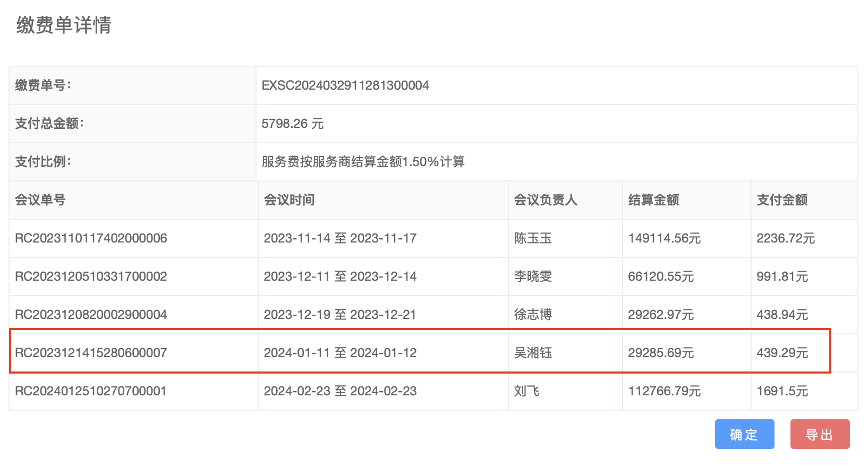Screen dimensions: 868x467
Task: Click the 结算金额 column header
Action: coord(653,200)
